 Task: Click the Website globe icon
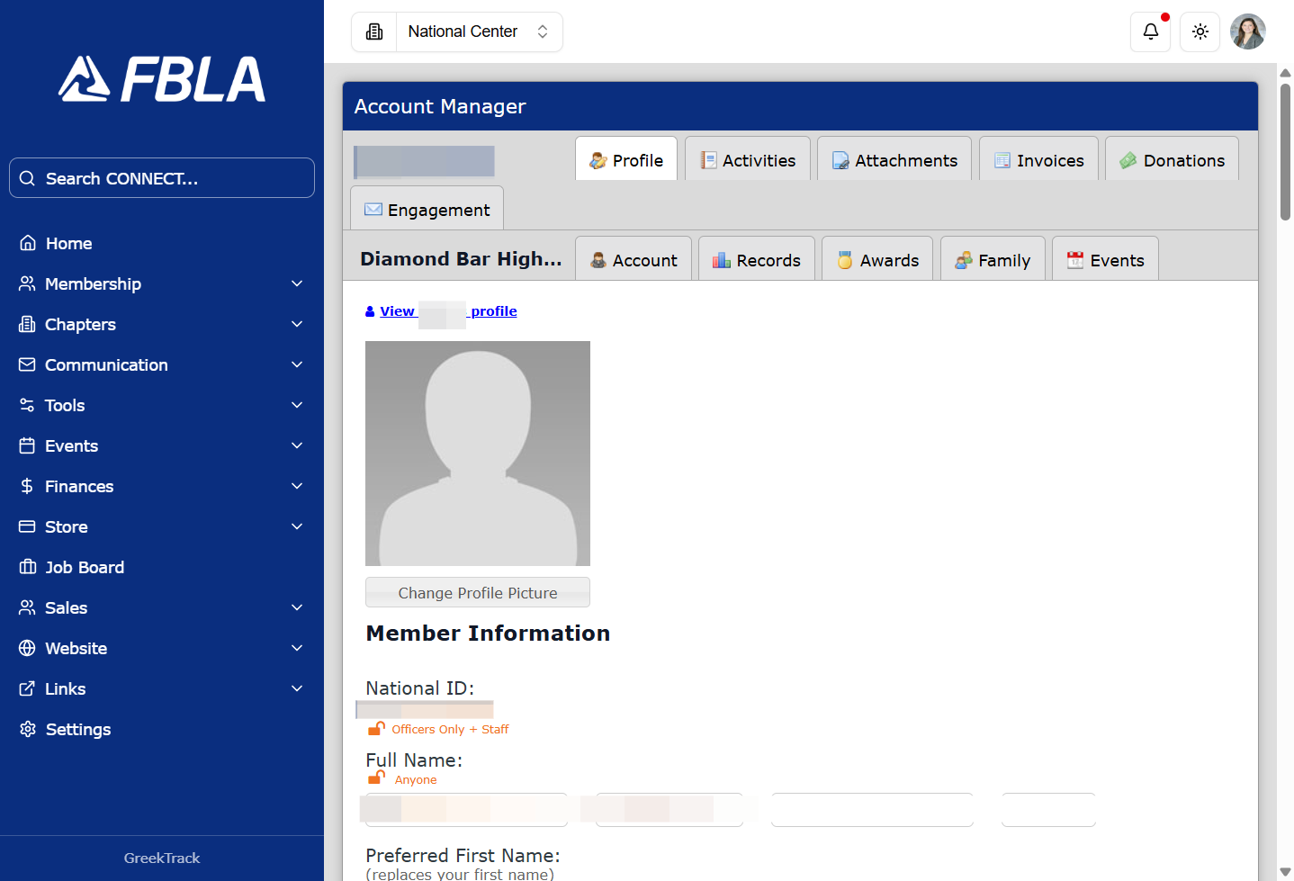[27, 648]
